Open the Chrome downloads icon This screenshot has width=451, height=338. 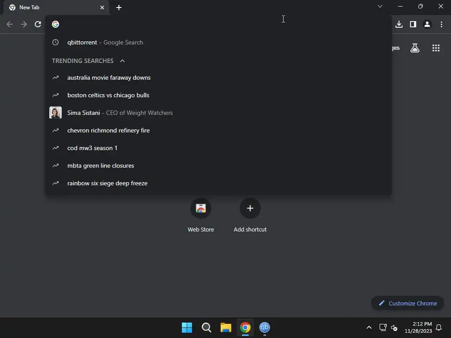tap(399, 24)
